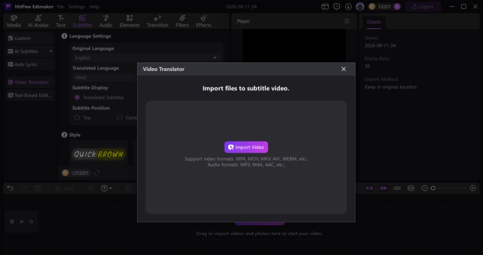Switch to the Elements tab
This screenshot has height=255, width=483.
click(x=129, y=21)
